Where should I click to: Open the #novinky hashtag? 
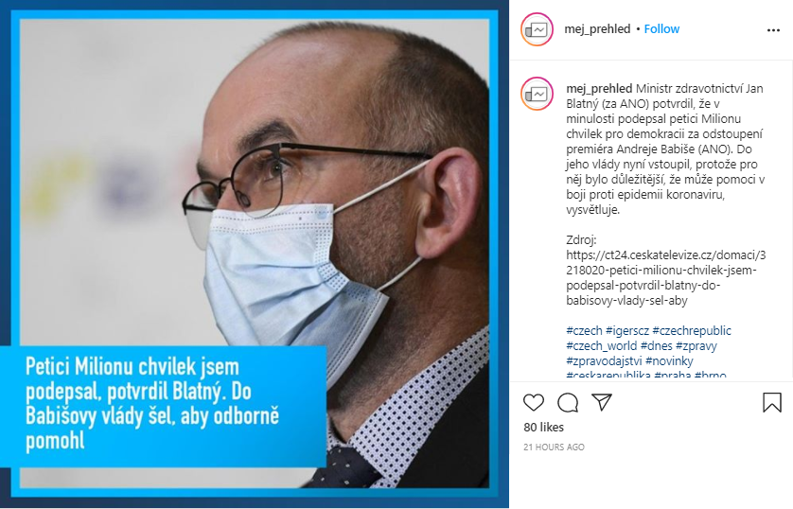pos(669,360)
